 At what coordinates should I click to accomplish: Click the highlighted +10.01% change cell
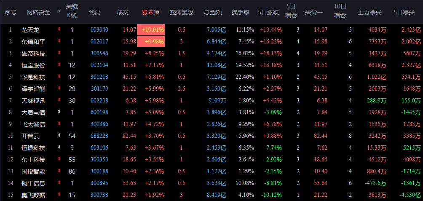pyautogui.click(x=151, y=29)
